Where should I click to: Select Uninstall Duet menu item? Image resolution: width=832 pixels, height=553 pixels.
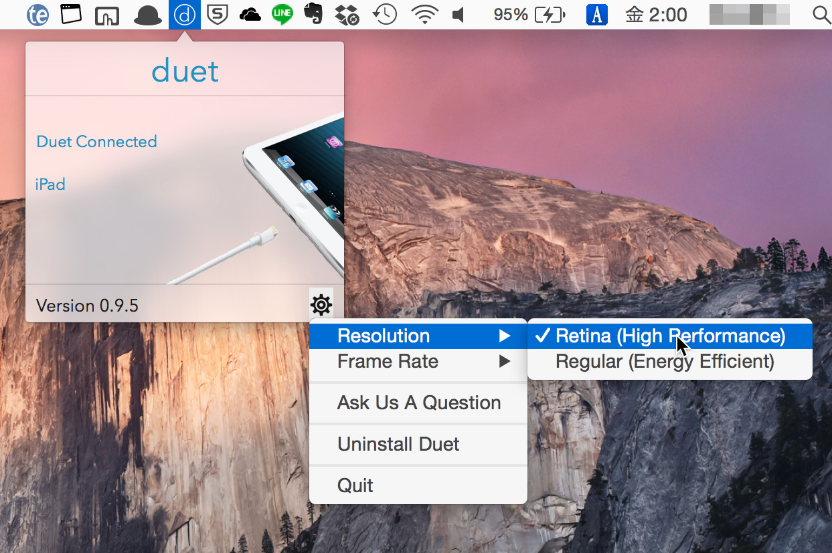click(x=398, y=445)
